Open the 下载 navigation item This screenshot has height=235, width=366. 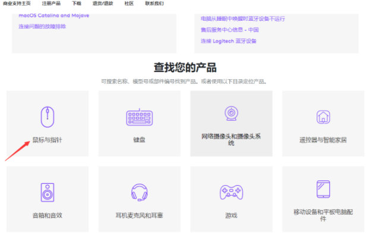pyautogui.click(x=77, y=4)
